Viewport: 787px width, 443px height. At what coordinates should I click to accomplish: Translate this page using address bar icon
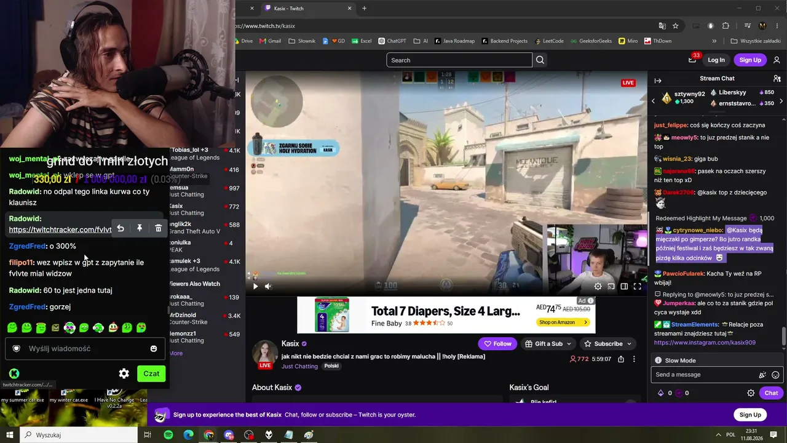(x=662, y=26)
